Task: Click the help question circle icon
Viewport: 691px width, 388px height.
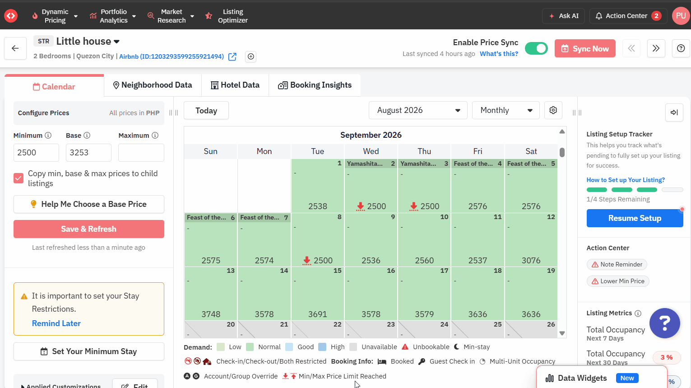Action: [681, 48]
